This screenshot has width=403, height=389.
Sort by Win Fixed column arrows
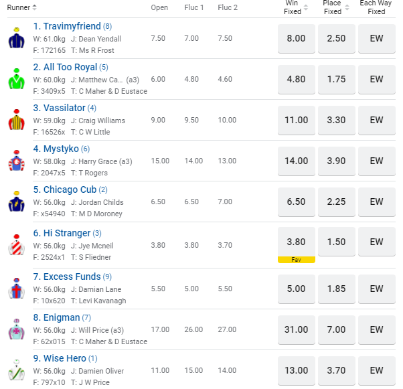pos(306,7)
